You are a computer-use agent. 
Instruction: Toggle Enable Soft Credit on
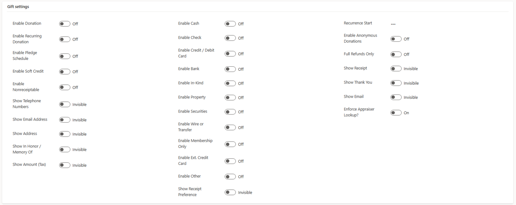(64, 72)
